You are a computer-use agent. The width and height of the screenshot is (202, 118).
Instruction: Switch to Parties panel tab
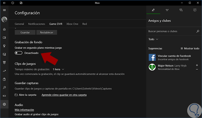167,10
